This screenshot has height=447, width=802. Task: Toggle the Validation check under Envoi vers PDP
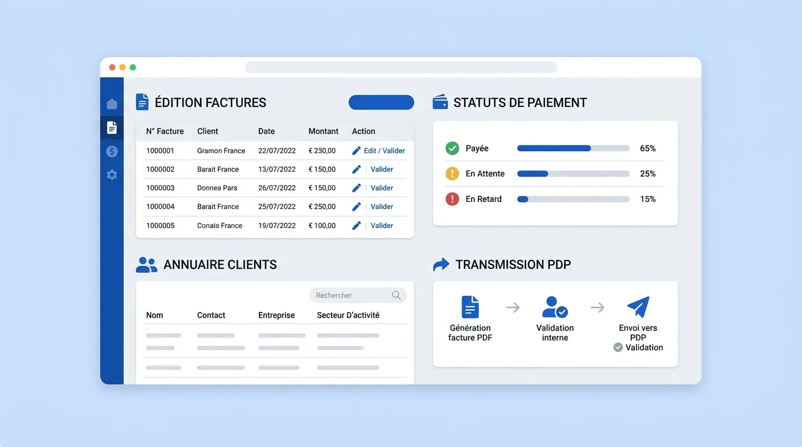pyautogui.click(x=618, y=347)
